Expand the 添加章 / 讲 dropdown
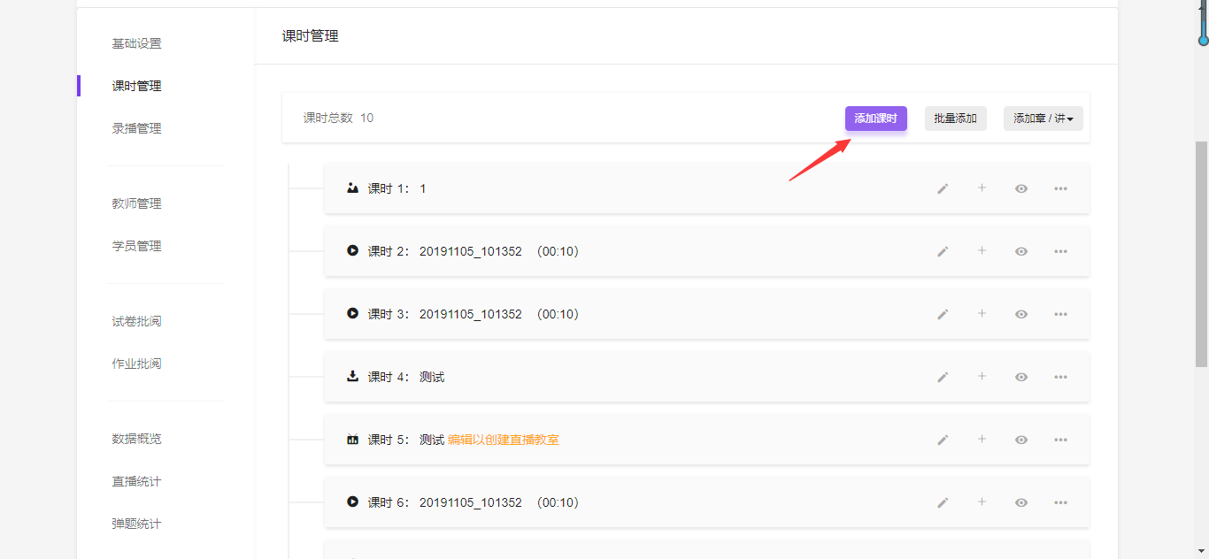This screenshot has width=1209, height=559. [1043, 119]
